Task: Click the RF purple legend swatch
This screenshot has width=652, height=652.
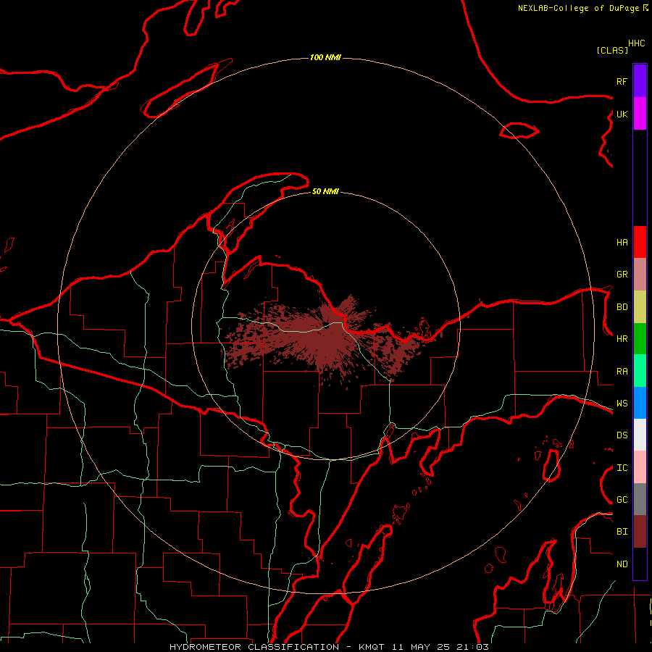Action: (x=640, y=81)
